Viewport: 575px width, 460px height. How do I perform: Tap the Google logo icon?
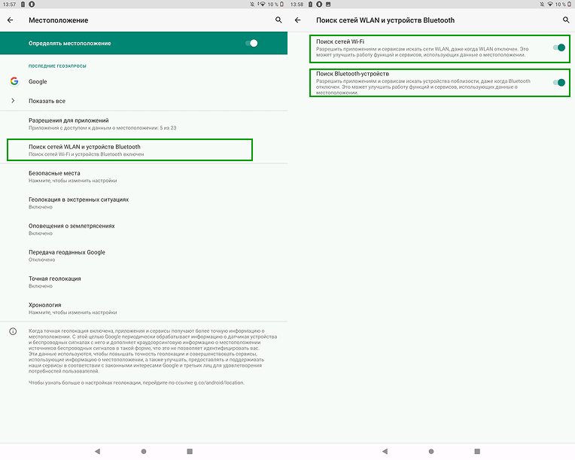click(x=14, y=81)
